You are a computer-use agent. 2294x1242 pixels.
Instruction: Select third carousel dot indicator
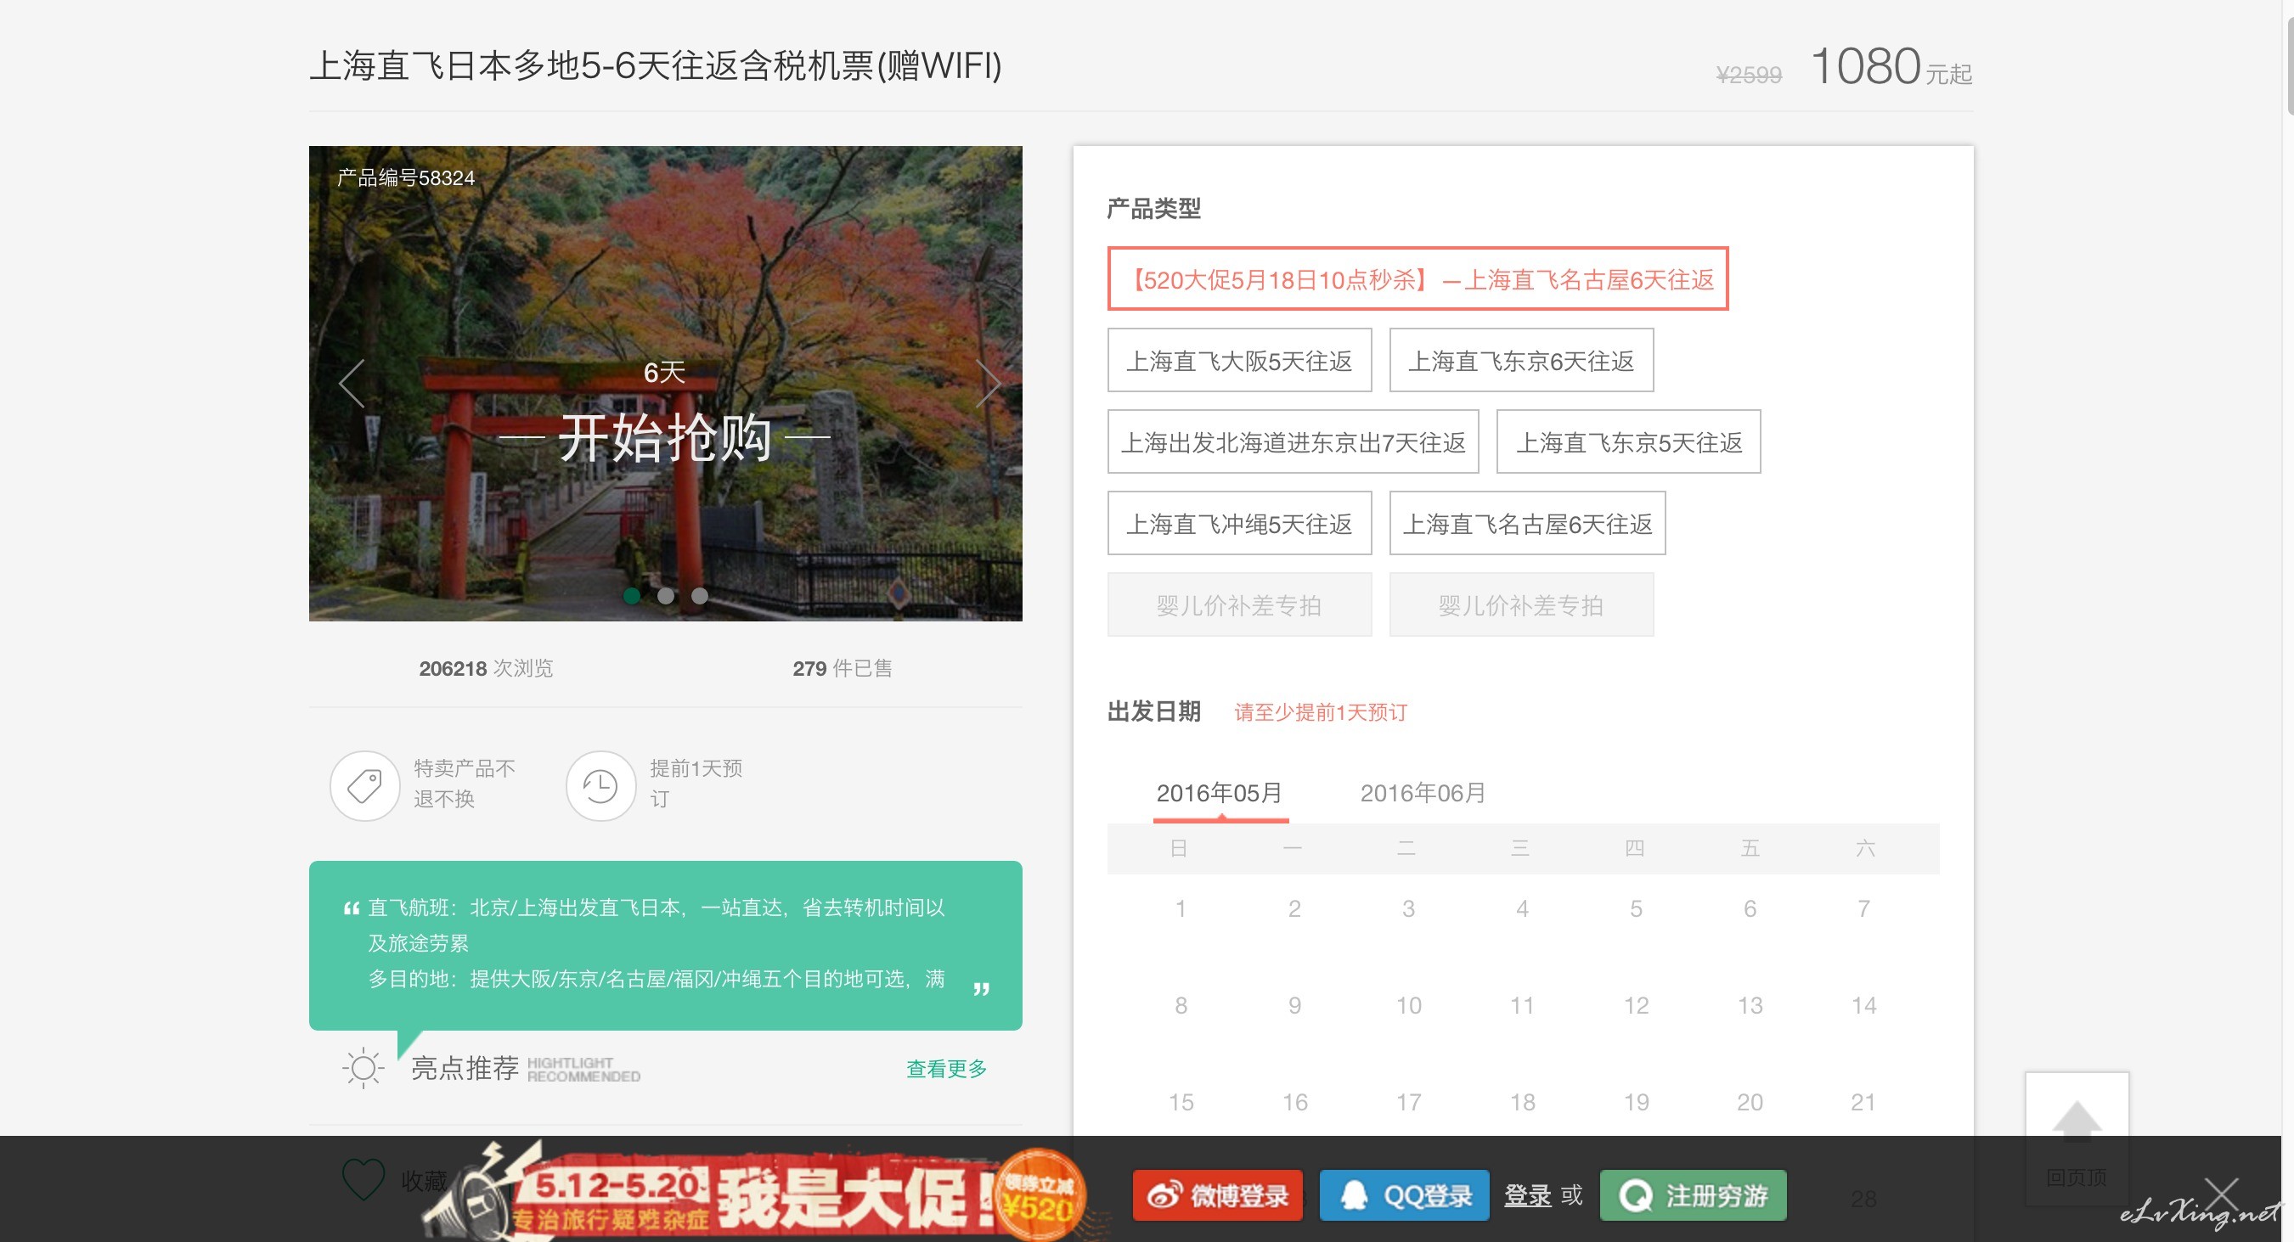coord(700,596)
